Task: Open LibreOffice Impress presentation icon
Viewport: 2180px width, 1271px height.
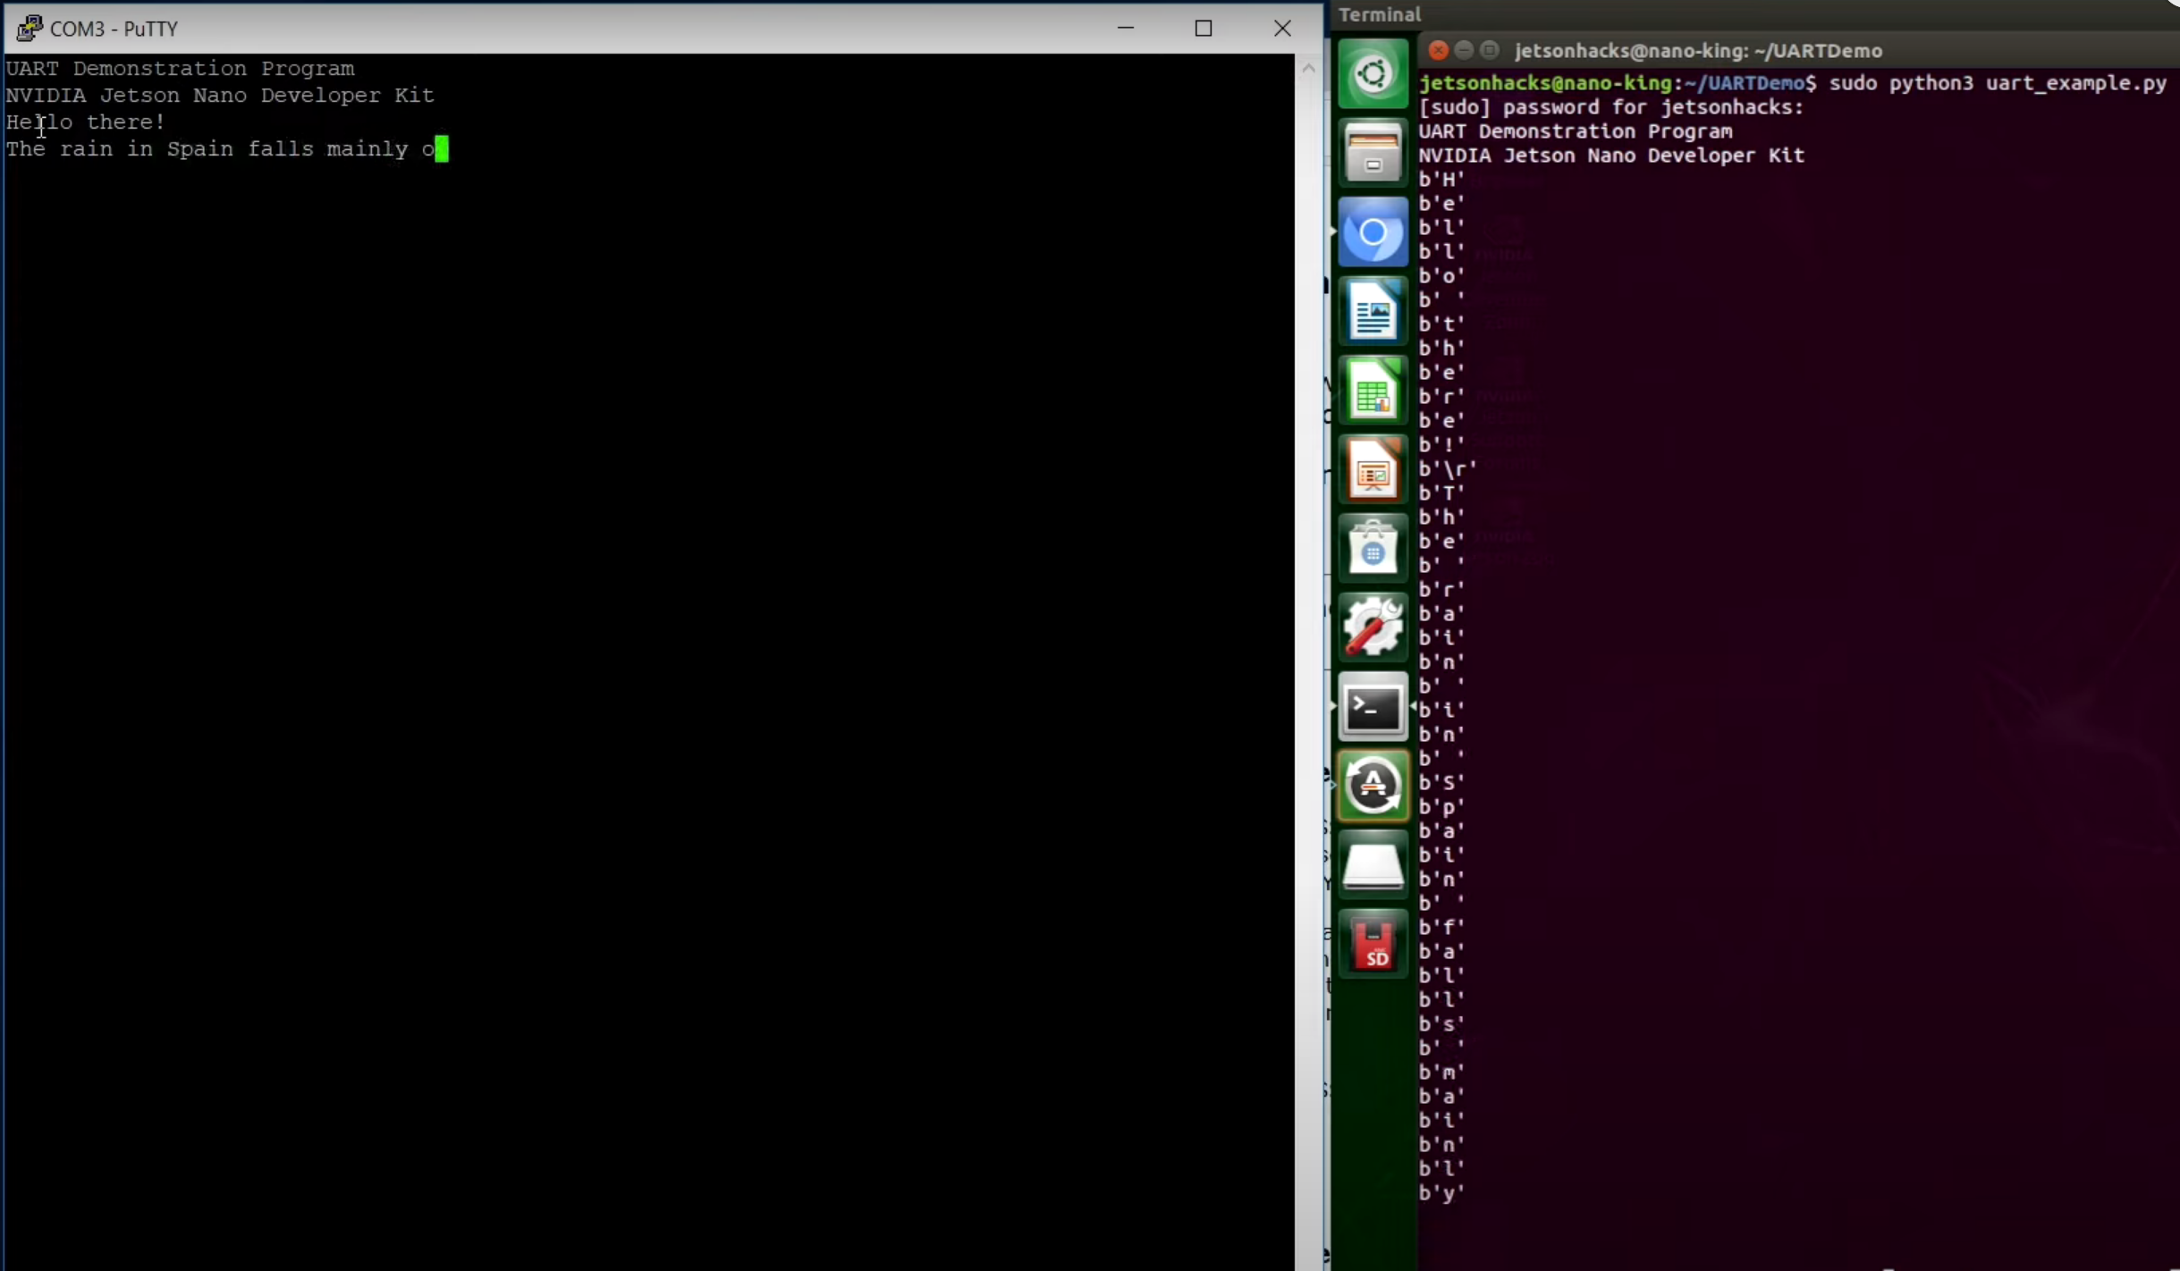Action: [1373, 470]
